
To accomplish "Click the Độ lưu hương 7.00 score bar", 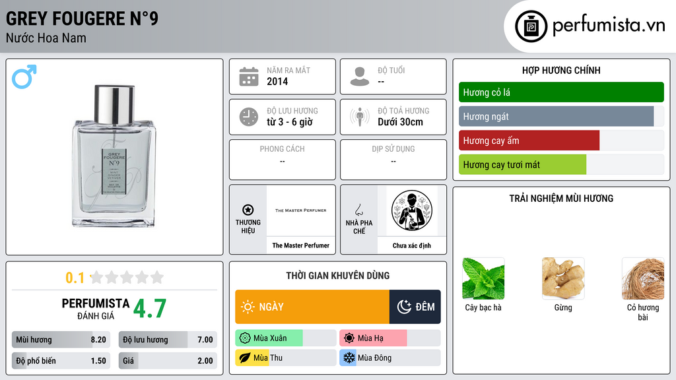I will point(168,340).
